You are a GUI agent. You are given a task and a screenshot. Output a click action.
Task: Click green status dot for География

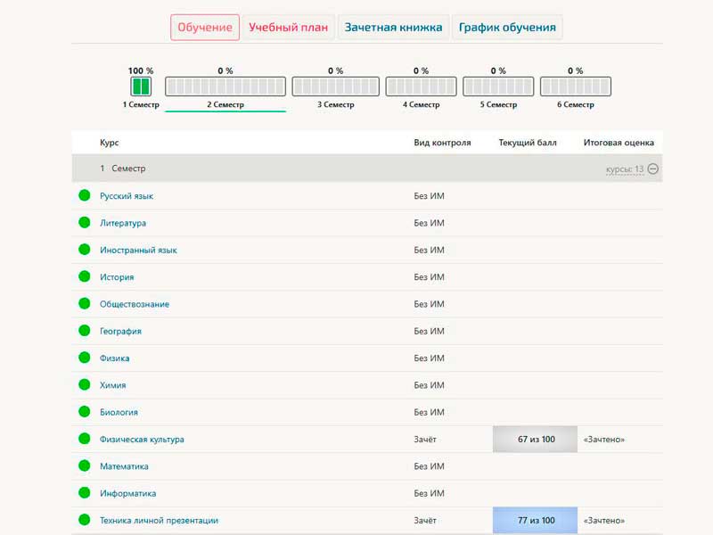tap(85, 331)
